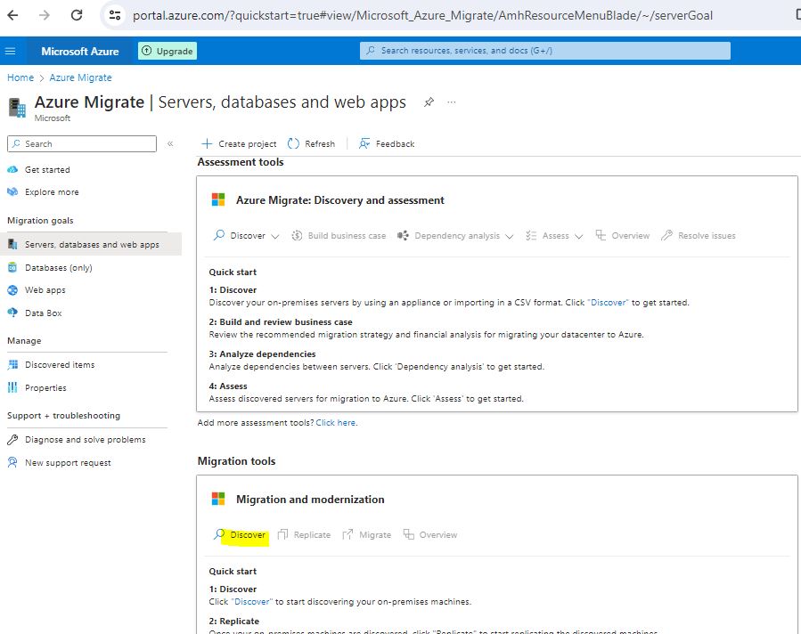Click the 'Click here' link for assessment tools

336,423
